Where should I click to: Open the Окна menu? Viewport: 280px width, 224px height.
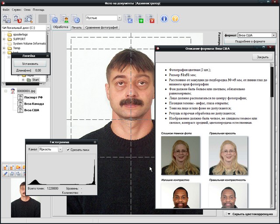coord(27,10)
